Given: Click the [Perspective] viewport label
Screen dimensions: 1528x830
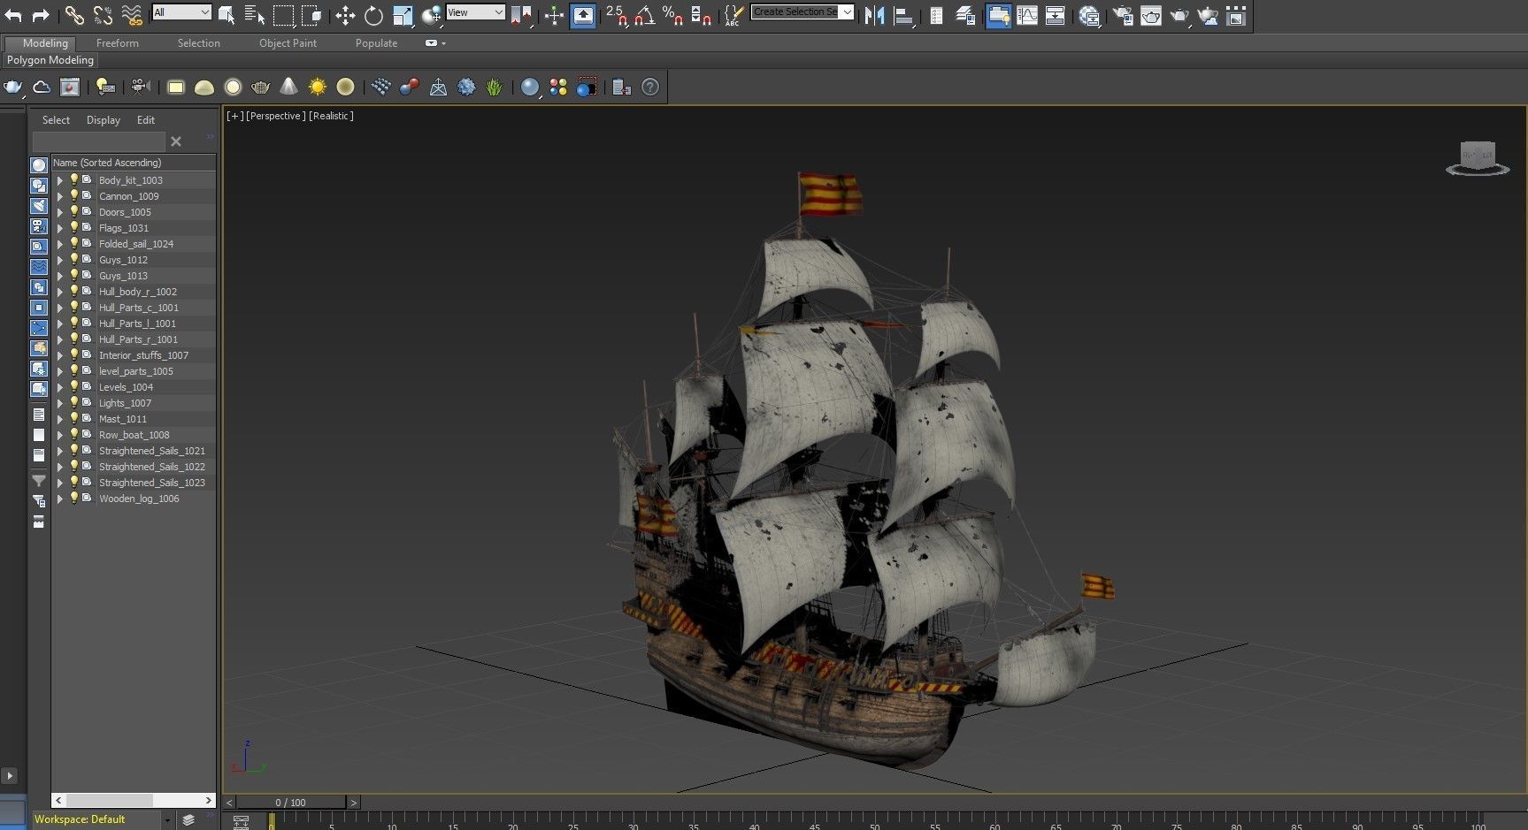Looking at the screenshot, I should [276, 116].
